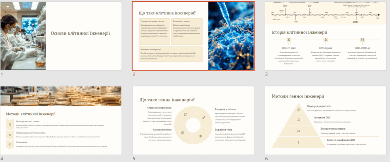Screen dimensions: 390x162
Task: Click the heading Створення нових генів
Action: tap(159, 108)
